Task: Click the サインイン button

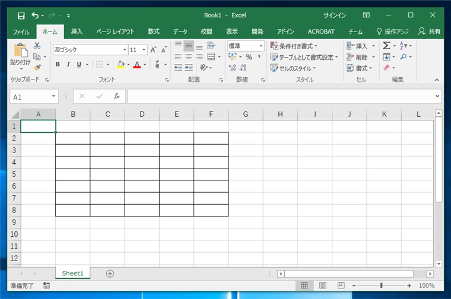Action: [335, 15]
